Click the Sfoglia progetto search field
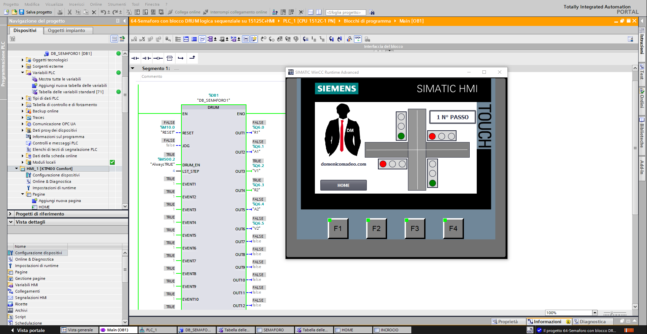This screenshot has height=334, width=647. point(346,12)
